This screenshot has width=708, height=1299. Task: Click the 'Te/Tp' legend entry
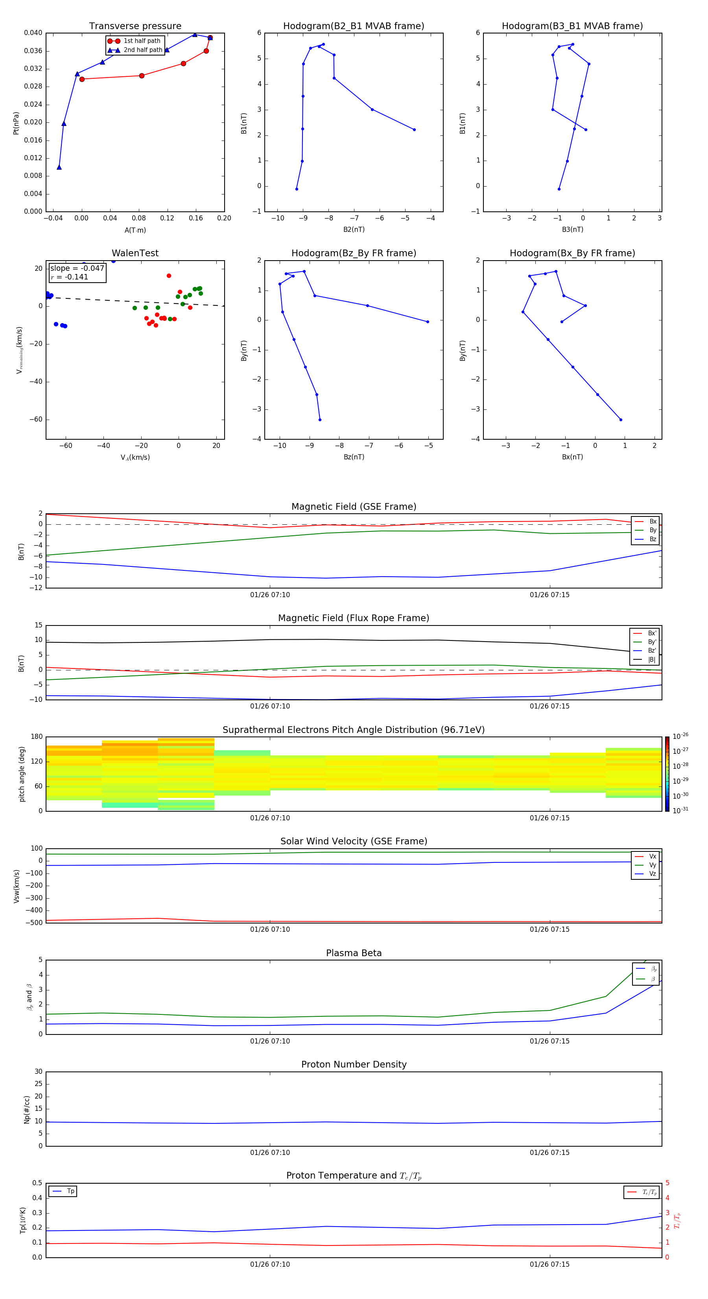(x=642, y=1192)
